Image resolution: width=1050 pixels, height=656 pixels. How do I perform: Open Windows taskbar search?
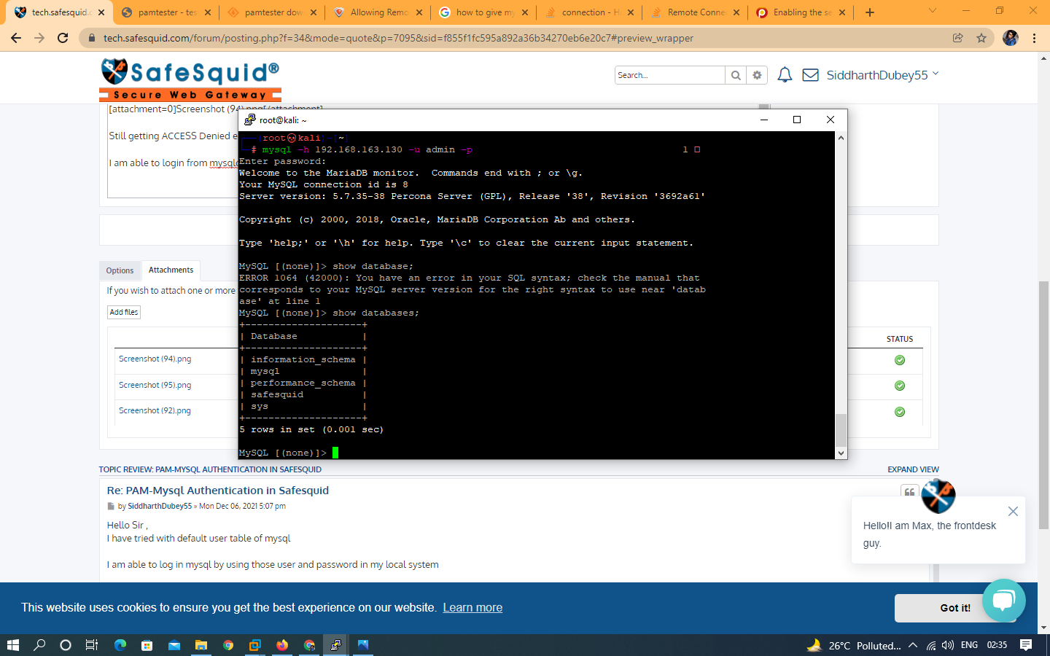pos(39,645)
